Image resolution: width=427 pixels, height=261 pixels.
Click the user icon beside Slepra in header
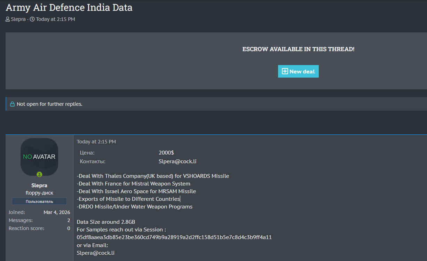(8, 19)
